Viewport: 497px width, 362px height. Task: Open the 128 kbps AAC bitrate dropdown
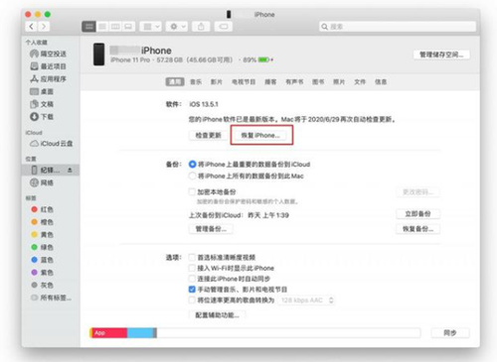click(x=306, y=301)
